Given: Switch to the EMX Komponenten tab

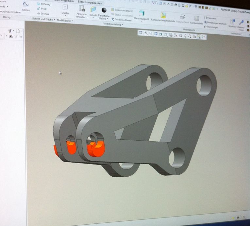Looking at the screenshot, I should tap(90, 3).
